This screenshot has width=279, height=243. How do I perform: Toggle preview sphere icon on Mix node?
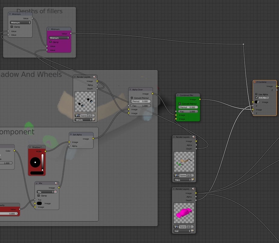[x=56, y=183]
